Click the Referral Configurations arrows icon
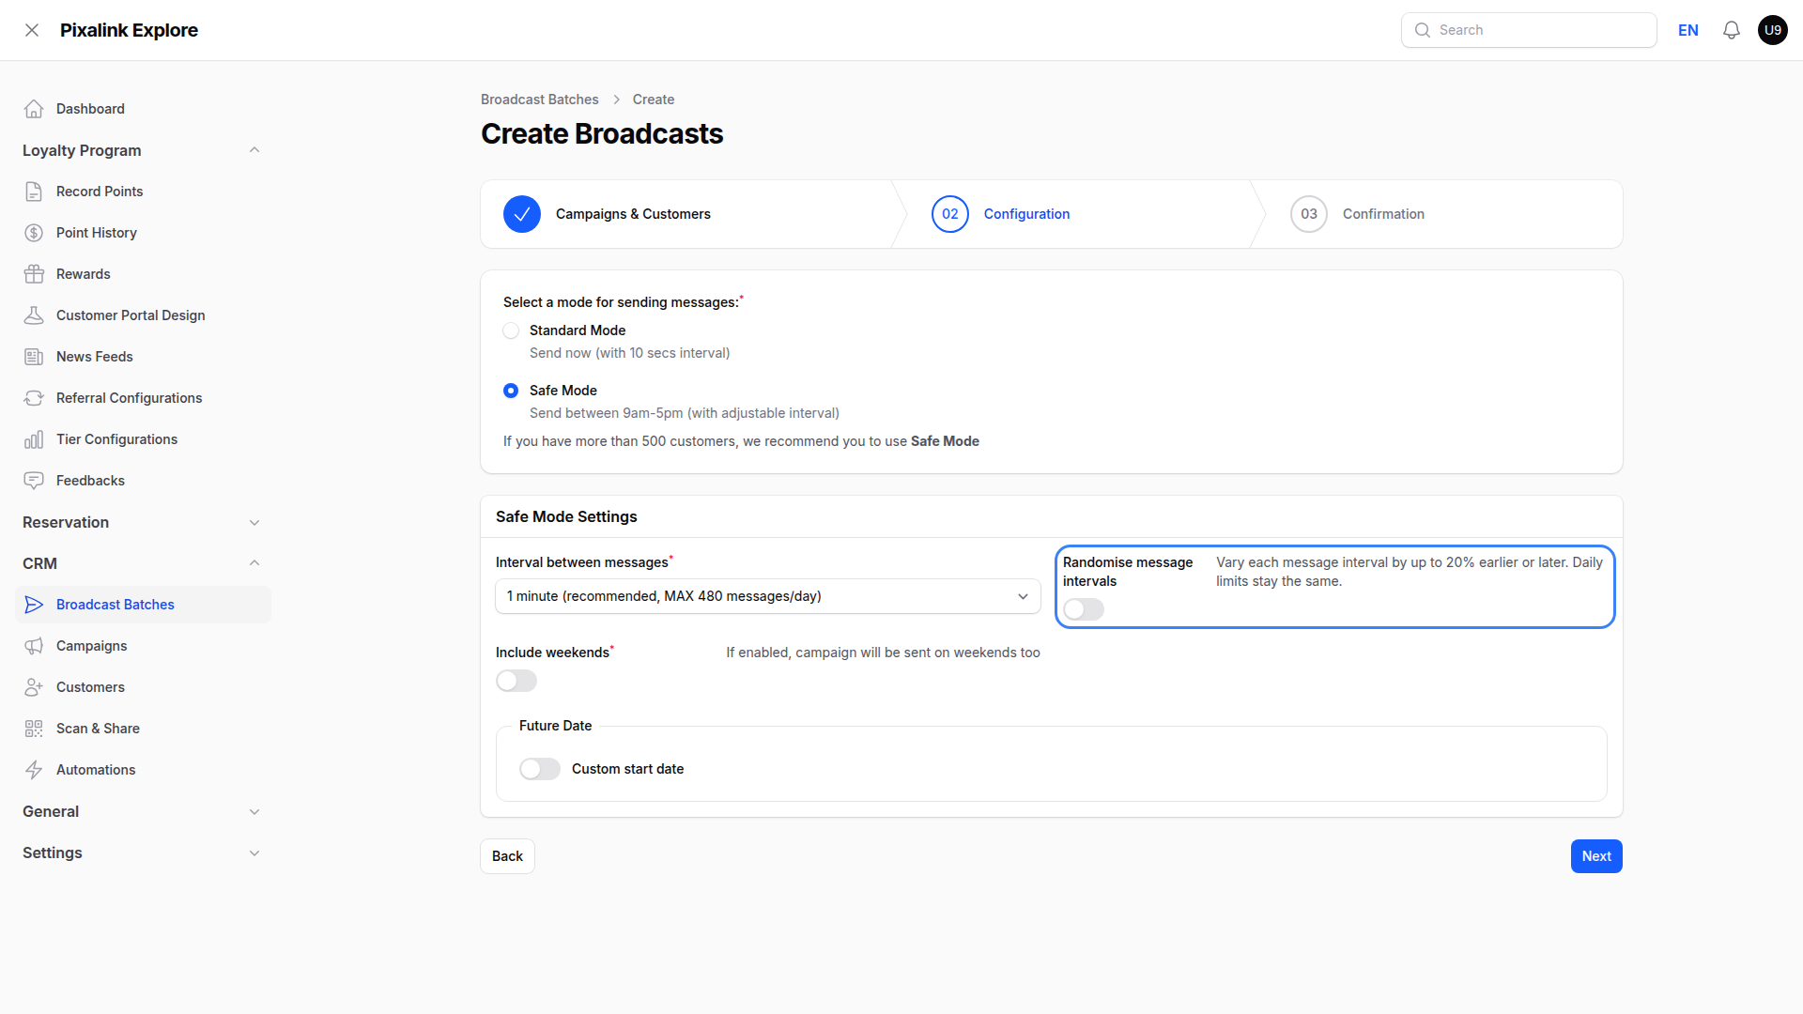This screenshot has height=1014, width=1803. point(34,398)
